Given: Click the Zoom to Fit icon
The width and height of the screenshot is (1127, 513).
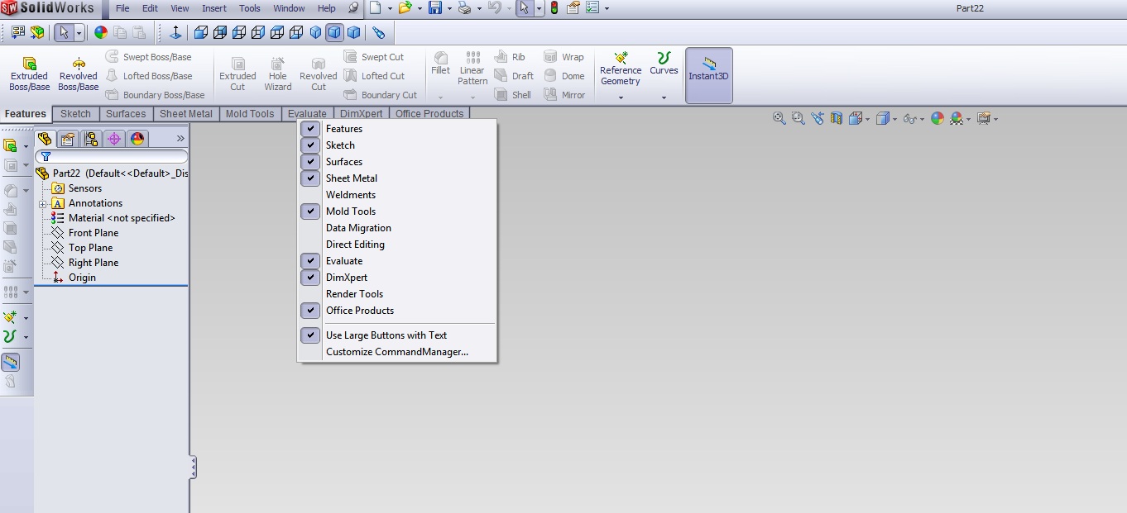Looking at the screenshot, I should pyautogui.click(x=779, y=118).
